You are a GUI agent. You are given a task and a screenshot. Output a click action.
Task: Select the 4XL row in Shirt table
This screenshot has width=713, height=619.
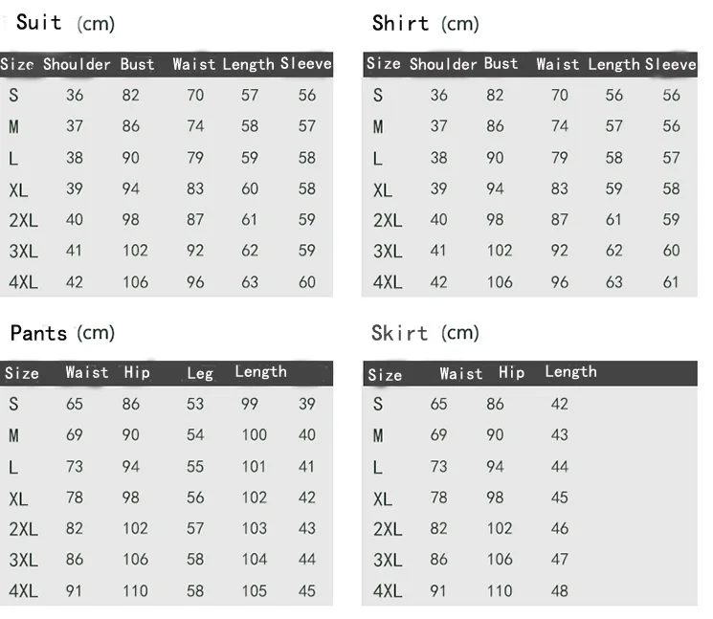tap(530, 282)
